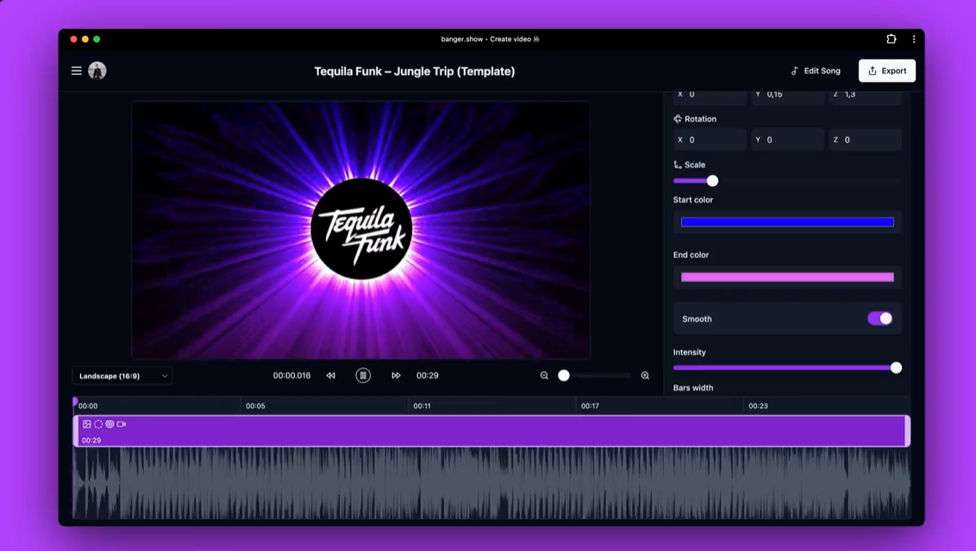This screenshot has width=976, height=551.
Task: Click the audio waveform track
Action: pyautogui.click(x=491, y=483)
